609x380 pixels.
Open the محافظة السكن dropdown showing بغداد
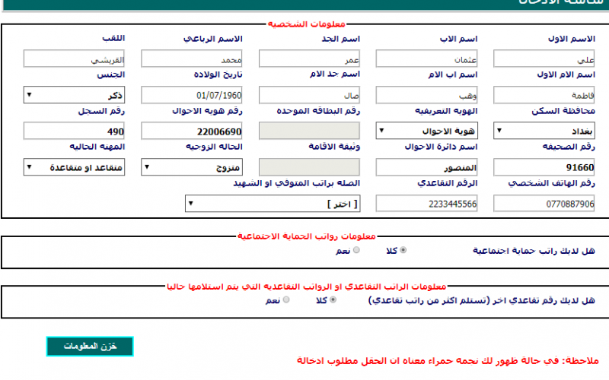point(544,131)
